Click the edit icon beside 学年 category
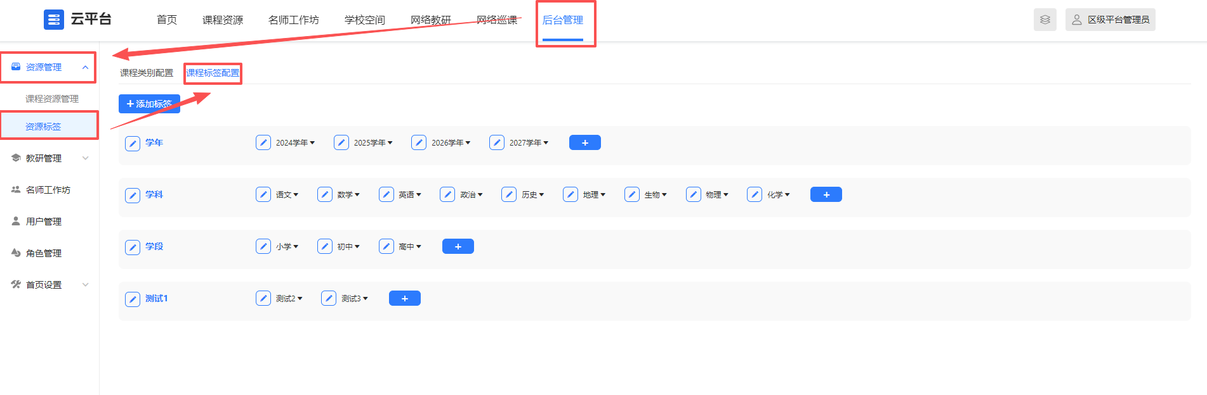This screenshot has height=395, width=1207. click(x=132, y=143)
